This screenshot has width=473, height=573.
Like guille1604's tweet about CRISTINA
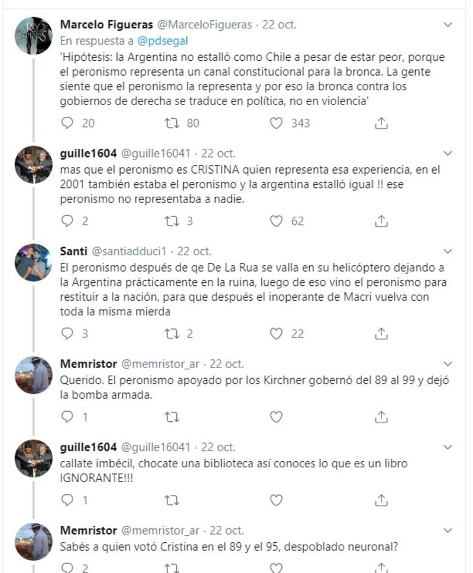[x=276, y=221]
